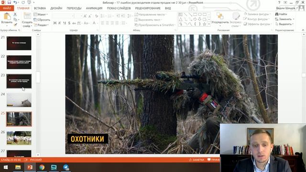Open the Windows Start button
The image size is (306, 172).
click(6, 167)
